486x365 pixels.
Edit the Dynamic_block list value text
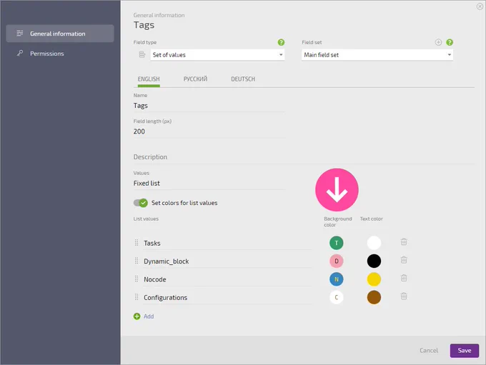227,261
